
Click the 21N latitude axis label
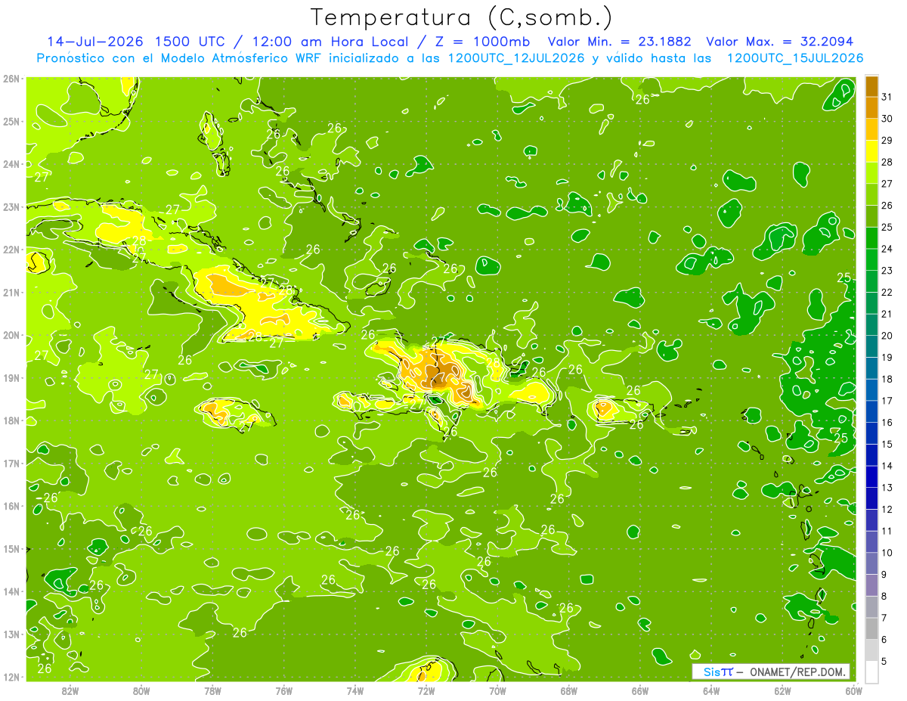coord(11,293)
